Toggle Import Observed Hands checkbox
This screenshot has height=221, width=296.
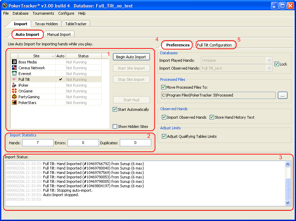pyautogui.click(x=164, y=117)
